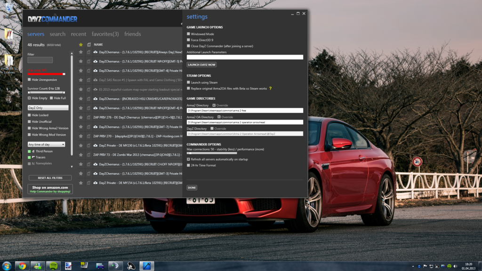This screenshot has height=271, width=482.
Task: Star the DayZChernarus [GMT-5] server
Action: pos(81,62)
